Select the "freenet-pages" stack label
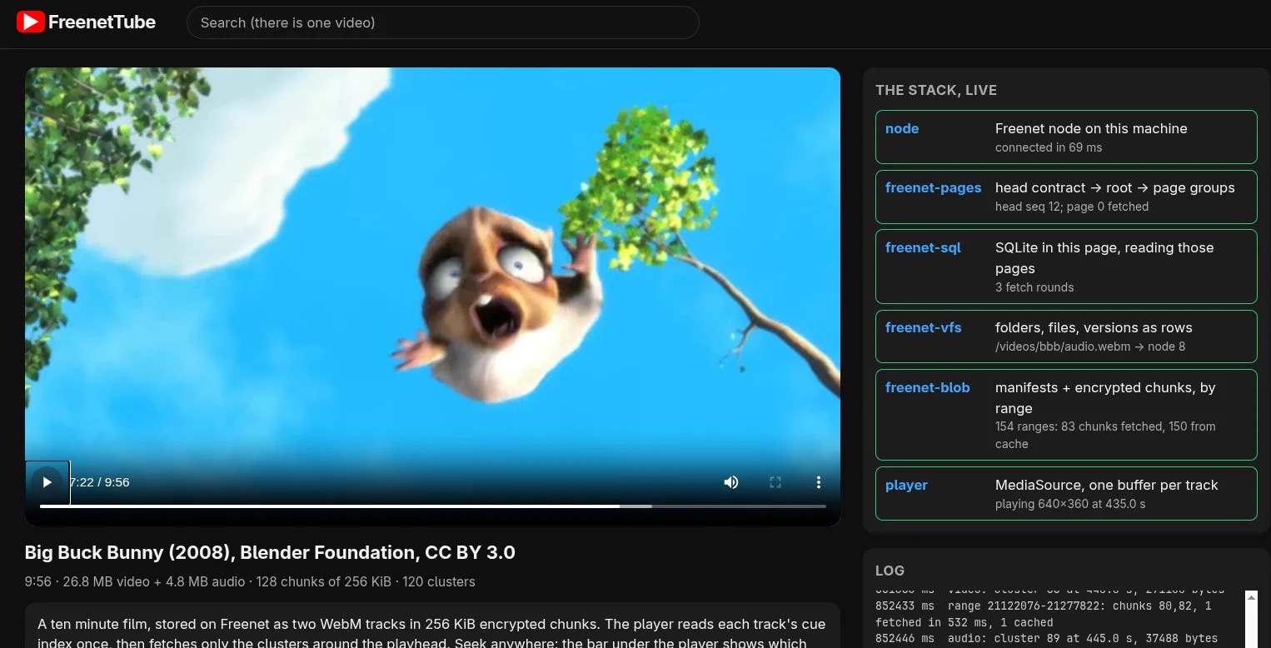1271x648 pixels. click(x=934, y=187)
